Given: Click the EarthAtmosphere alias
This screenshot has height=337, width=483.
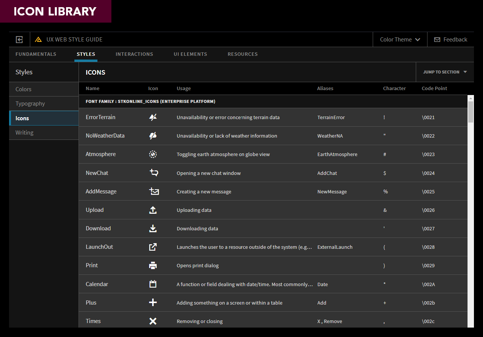Looking at the screenshot, I should [337, 154].
